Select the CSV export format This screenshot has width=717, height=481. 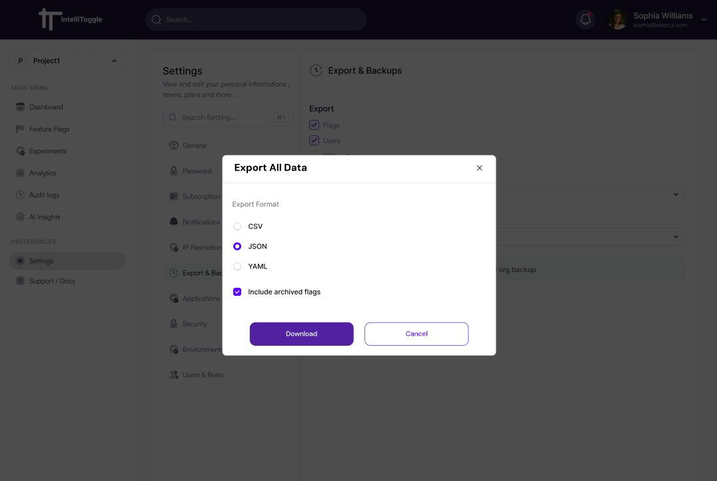tap(237, 227)
